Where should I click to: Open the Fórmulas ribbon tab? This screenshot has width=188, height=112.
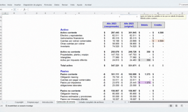pos(48,5)
